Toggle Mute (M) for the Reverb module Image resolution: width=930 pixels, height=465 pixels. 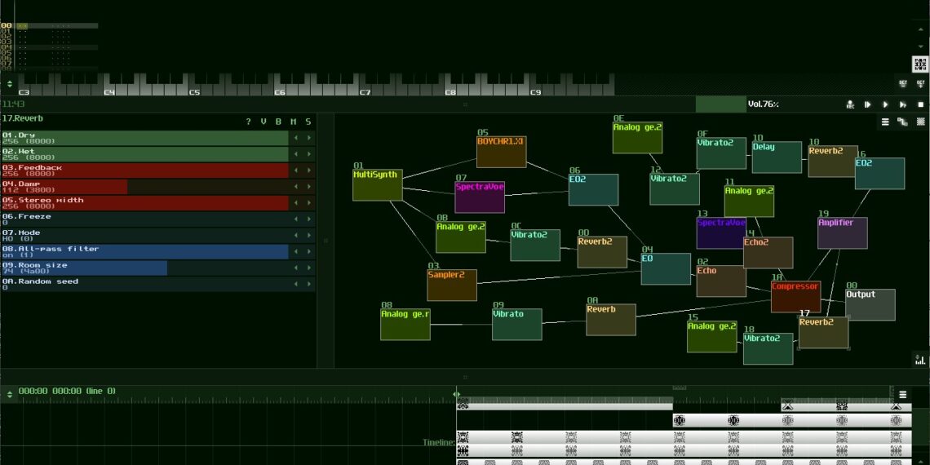click(293, 122)
